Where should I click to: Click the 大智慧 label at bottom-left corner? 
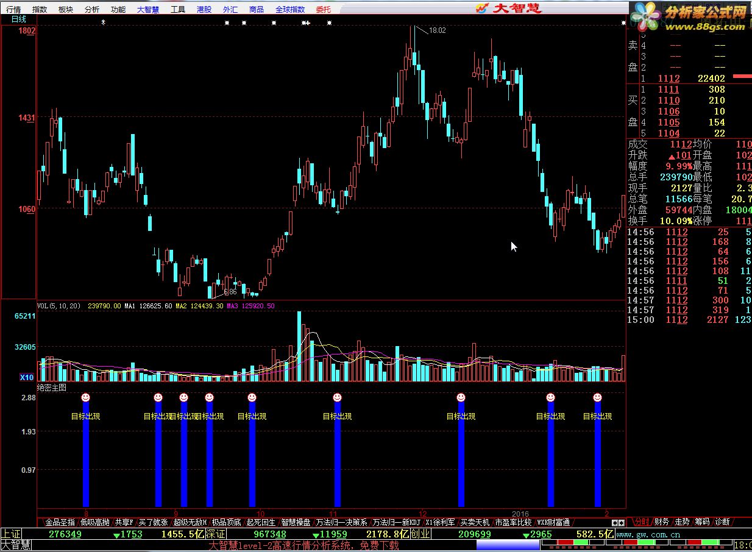[15, 545]
